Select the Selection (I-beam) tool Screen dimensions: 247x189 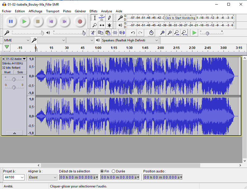point(95,18)
